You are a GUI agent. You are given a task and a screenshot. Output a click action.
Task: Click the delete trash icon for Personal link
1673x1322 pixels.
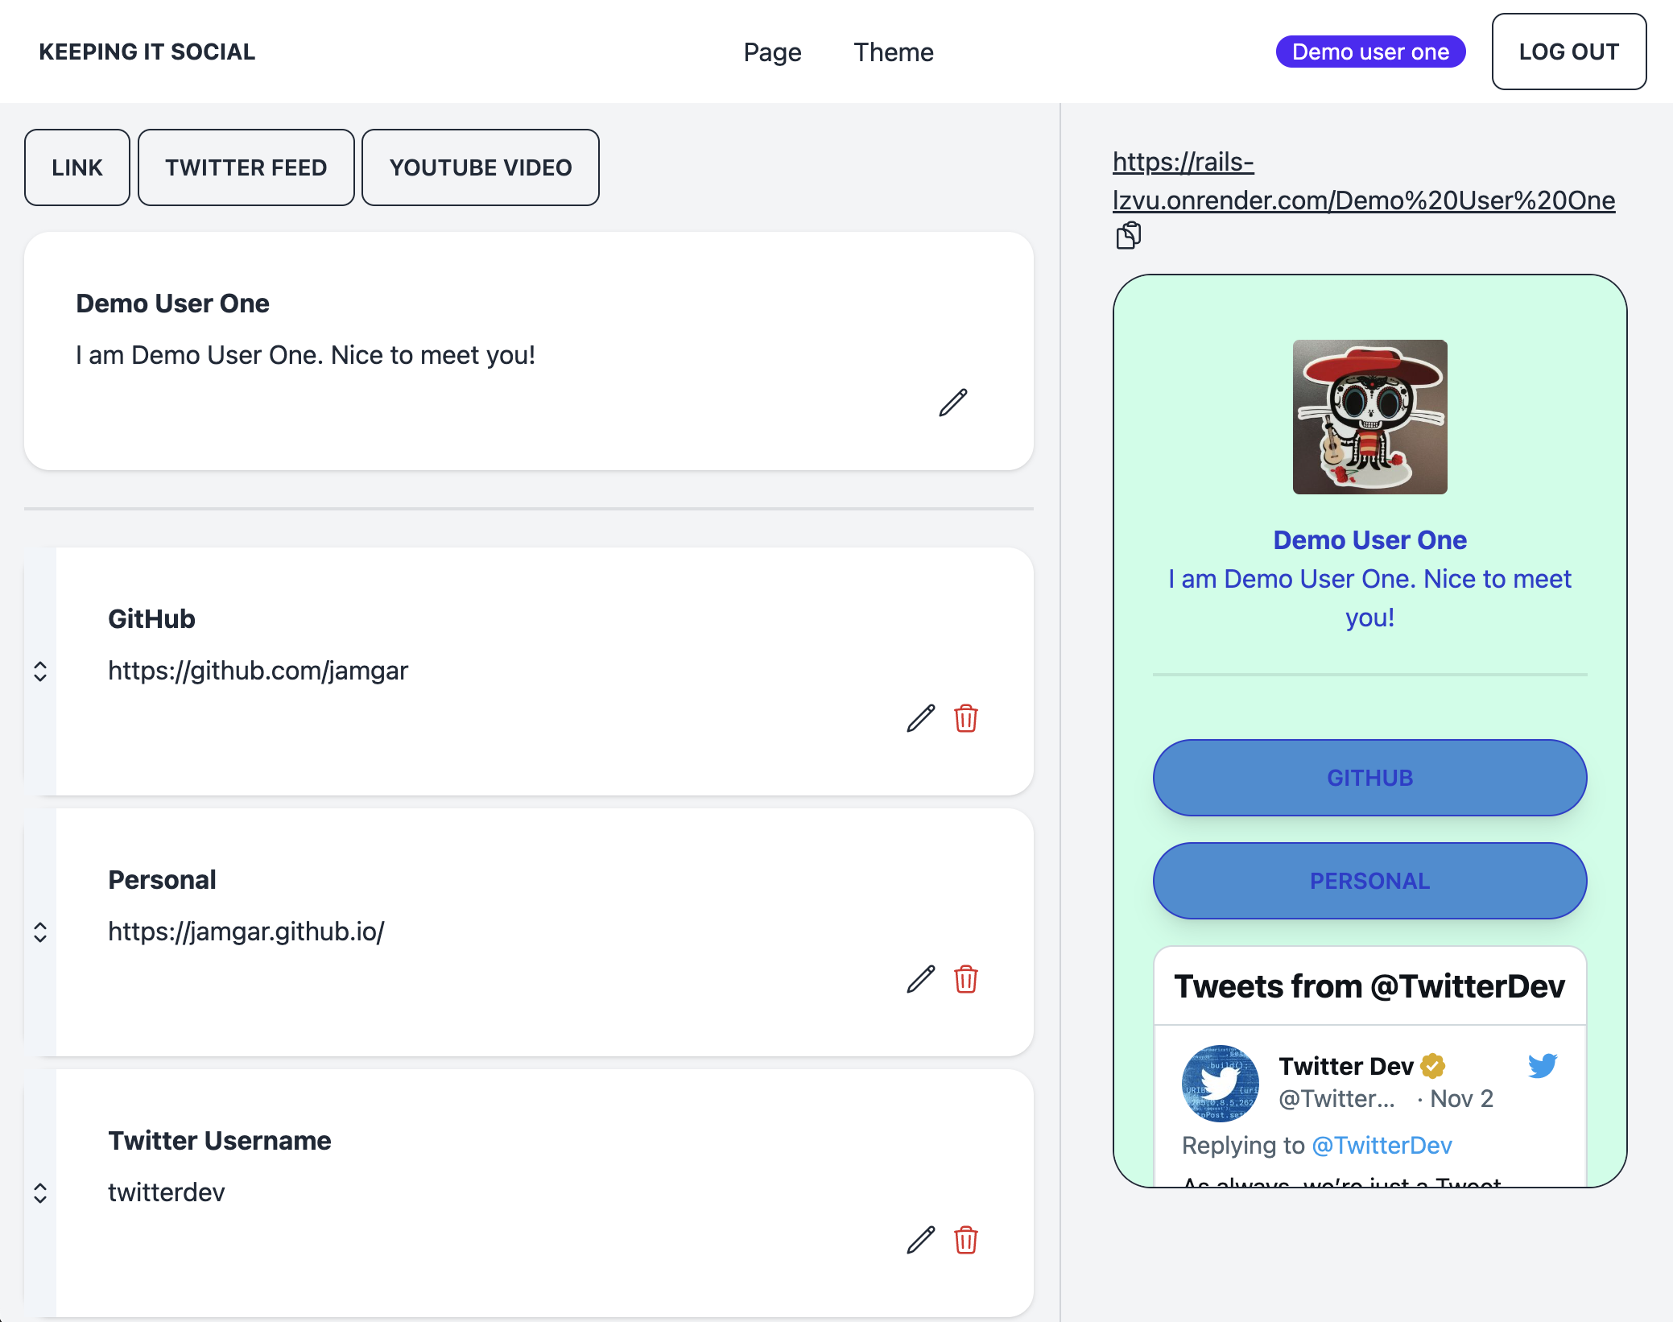point(967,977)
